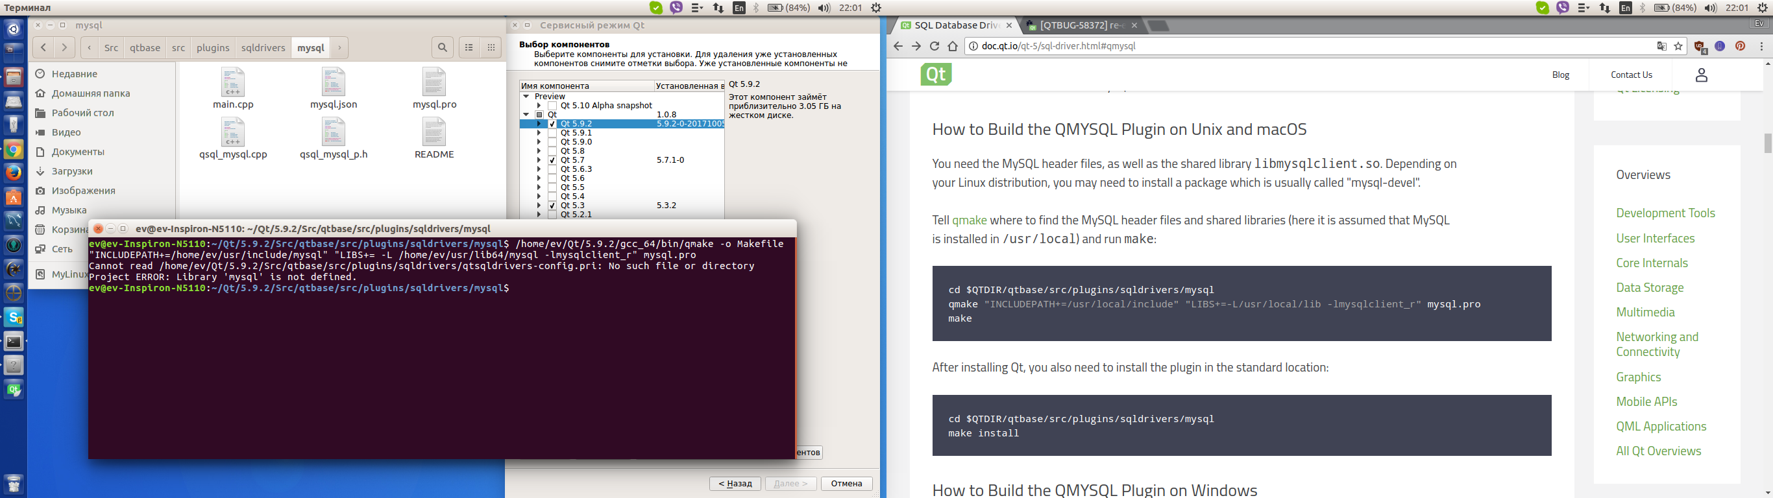Switch to the QTBUG-58372 Chrome tab
The width and height of the screenshot is (1773, 498).
coord(1082,25)
